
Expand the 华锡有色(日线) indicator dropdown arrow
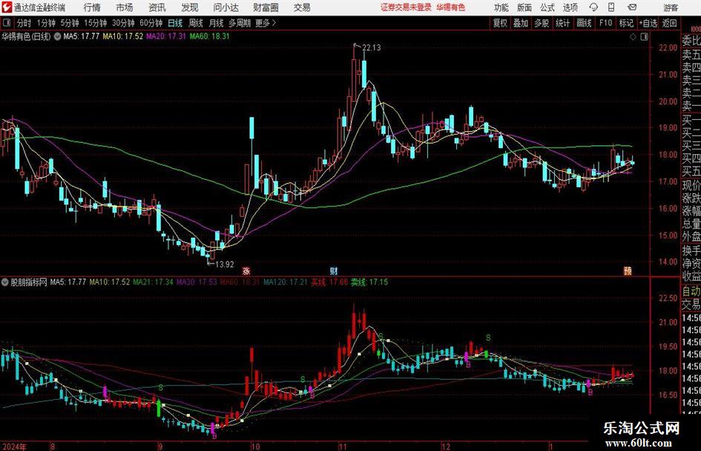tap(57, 36)
